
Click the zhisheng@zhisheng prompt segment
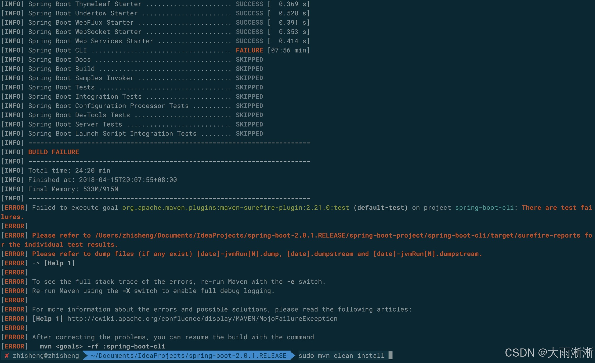pos(46,355)
